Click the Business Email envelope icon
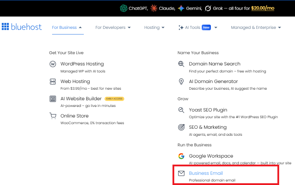This screenshot has width=295, height=185. pos(181,173)
